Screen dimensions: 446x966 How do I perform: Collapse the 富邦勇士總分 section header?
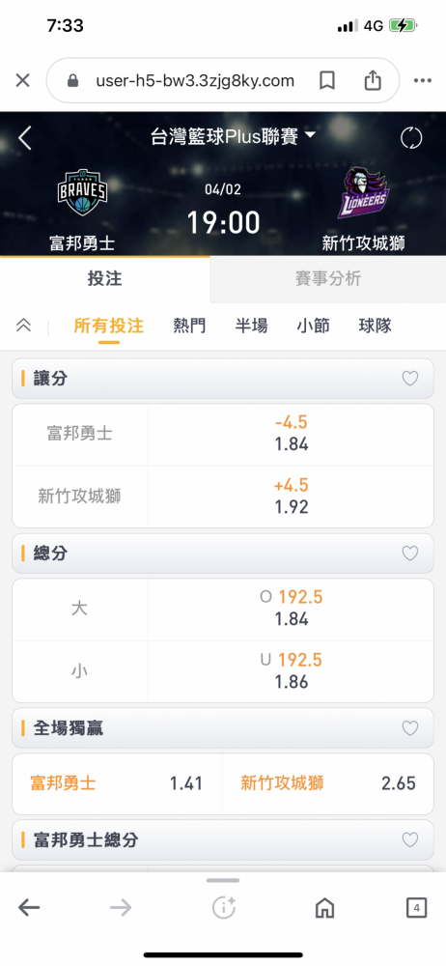tap(223, 839)
